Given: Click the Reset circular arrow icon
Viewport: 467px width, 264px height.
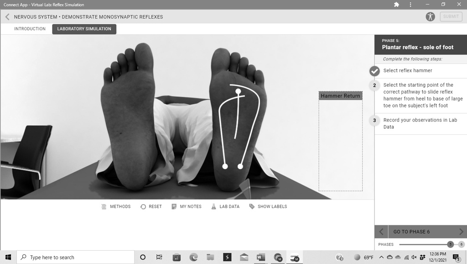Looking at the screenshot, I should click(x=143, y=206).
